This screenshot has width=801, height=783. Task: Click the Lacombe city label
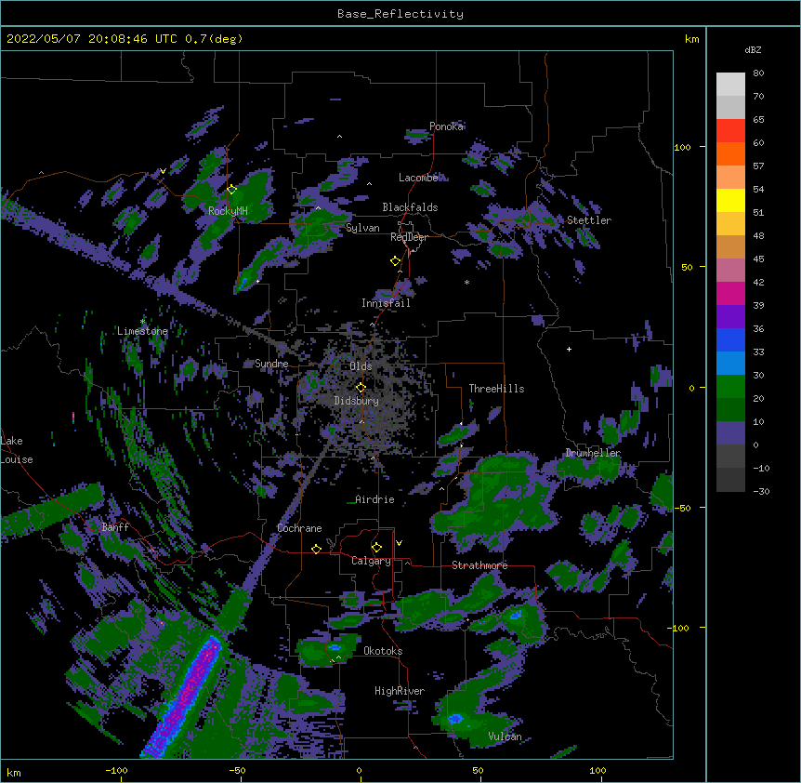click(x=418, y=178)
